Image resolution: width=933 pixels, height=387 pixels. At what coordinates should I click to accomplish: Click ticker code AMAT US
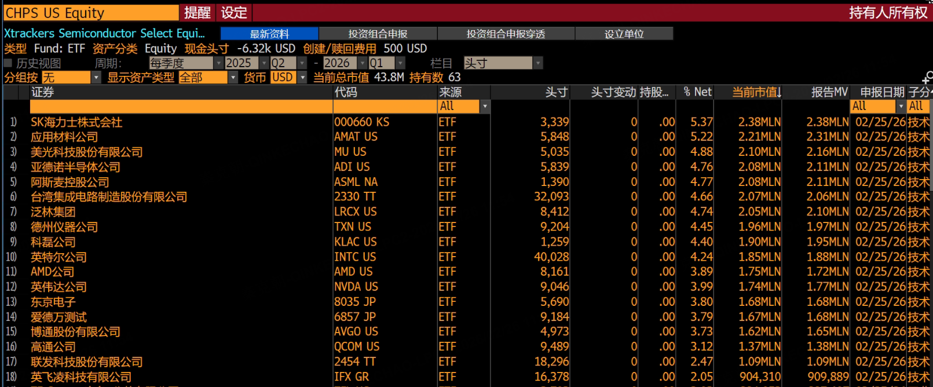click(x=356, y=137)
